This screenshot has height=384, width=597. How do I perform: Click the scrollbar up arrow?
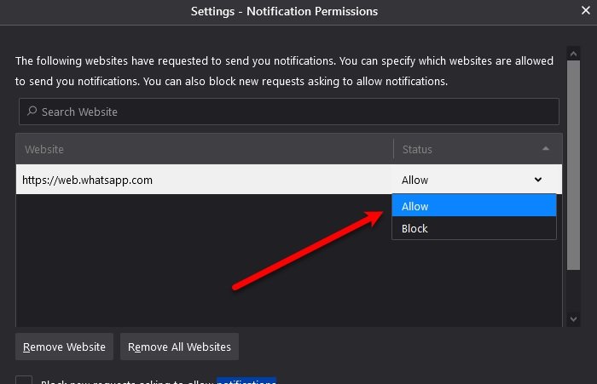click(x=573, y=54)
